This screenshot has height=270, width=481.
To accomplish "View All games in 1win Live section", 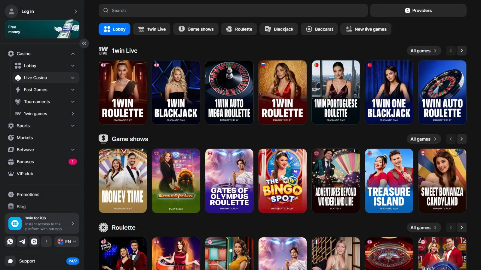I will [424, 51].
